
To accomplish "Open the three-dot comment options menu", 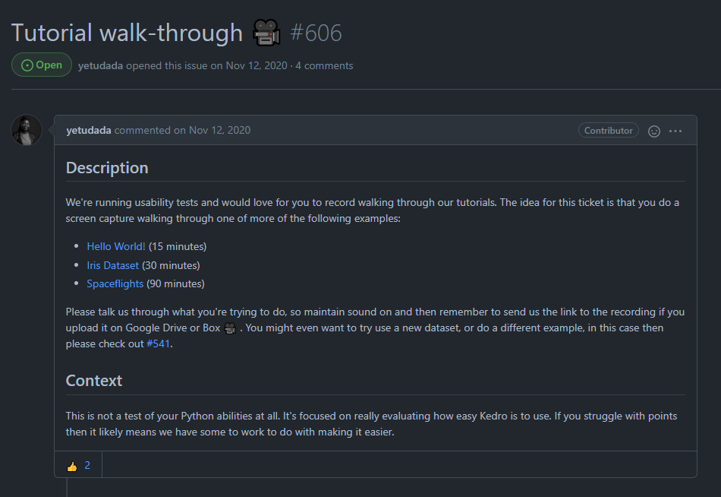I will (x=675, y=131).
